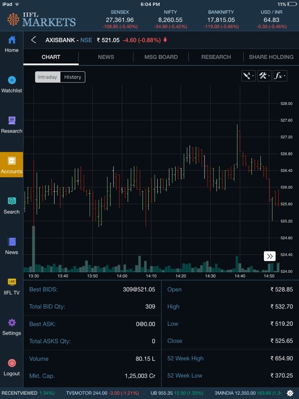Click the NSE exchange label
The height and width of the screenshot is (399, 299).
[x=86, y=40]
